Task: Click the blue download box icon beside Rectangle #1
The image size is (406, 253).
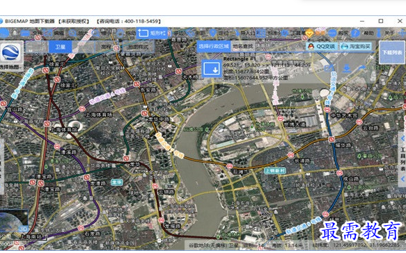Action: (x=212, y=69)
